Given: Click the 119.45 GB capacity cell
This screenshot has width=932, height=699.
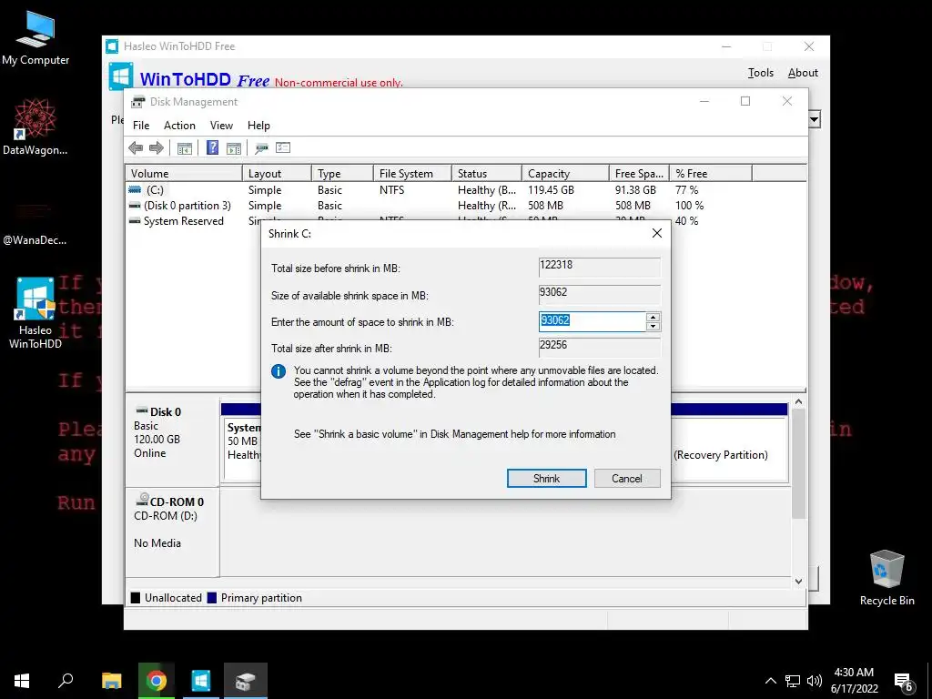Looking at the screenshot, I should [x=551, y=189].
